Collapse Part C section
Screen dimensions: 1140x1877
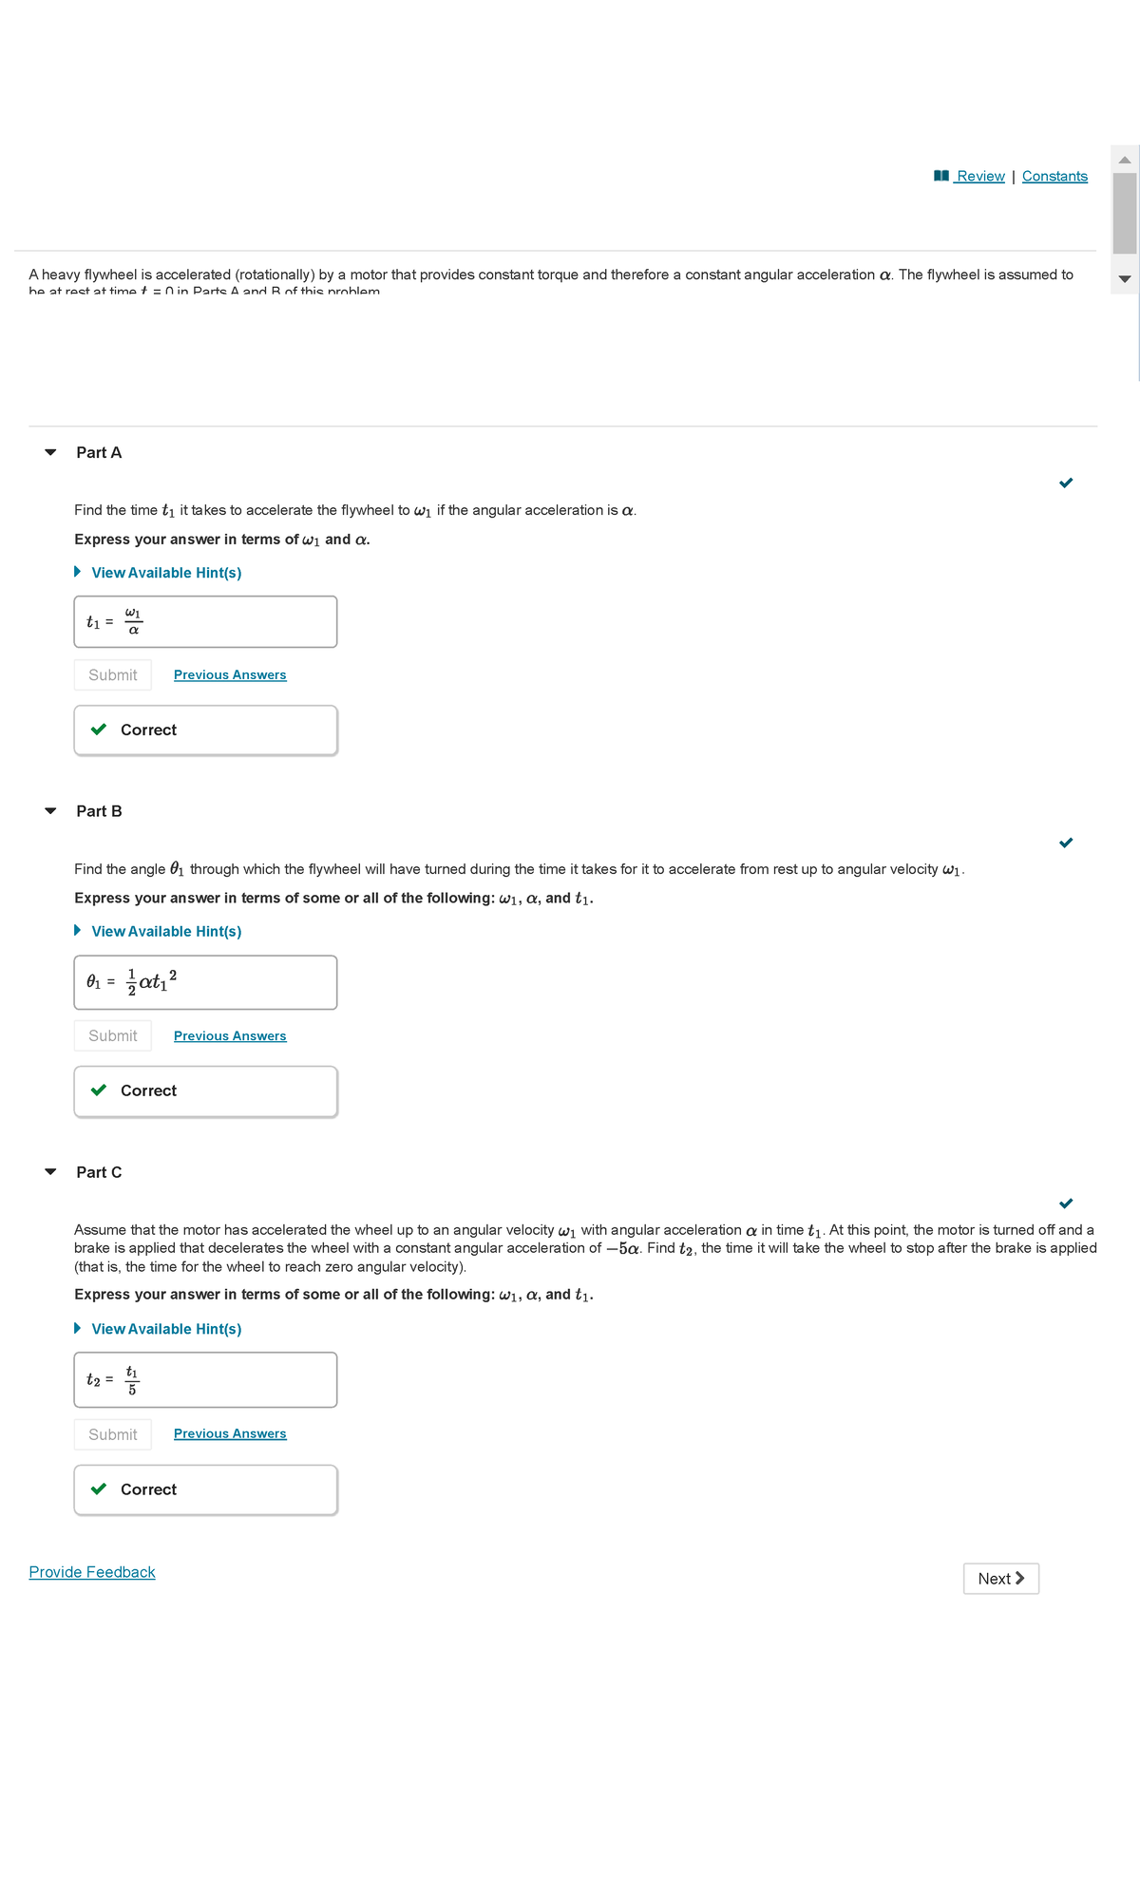click(x=52, y=1172)
